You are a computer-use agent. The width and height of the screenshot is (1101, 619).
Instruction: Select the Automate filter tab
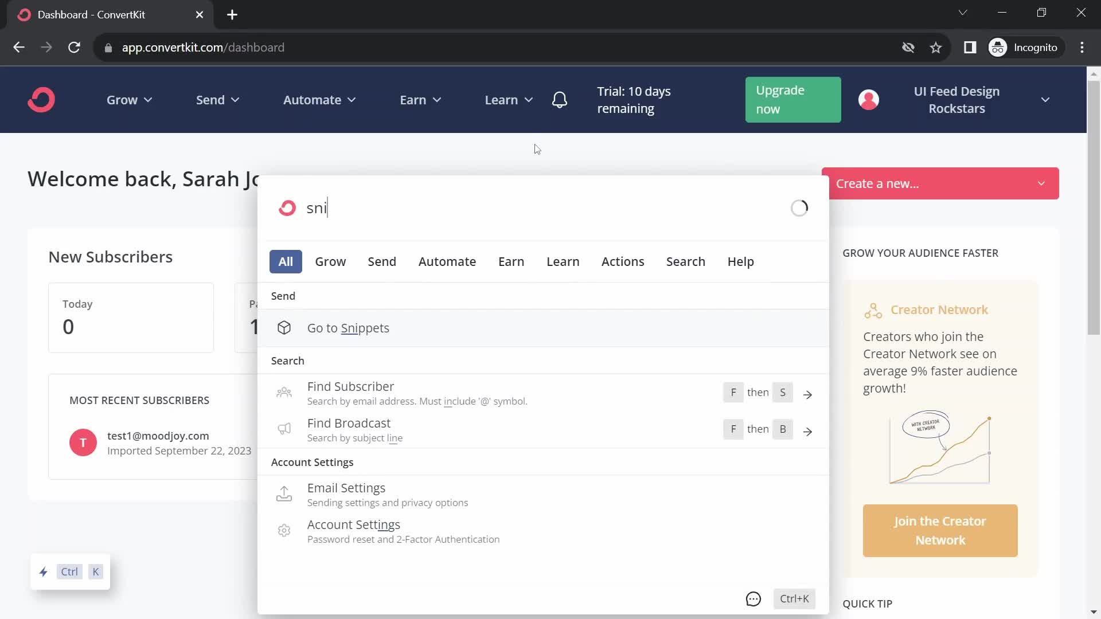tap(447, 261)
